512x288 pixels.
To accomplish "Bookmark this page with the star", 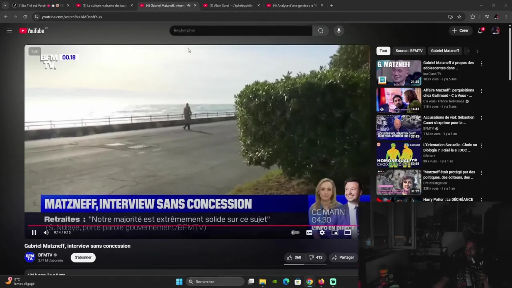I will pyautogui.click(x=459, y=17).
